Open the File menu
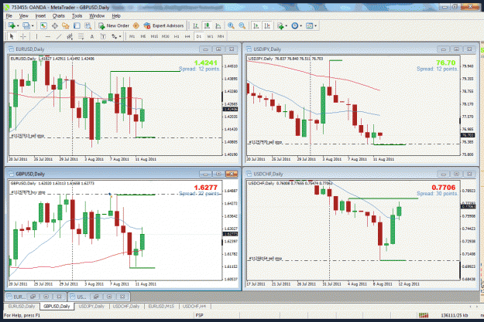Viewport: 484px width, 322px height. pos(9,16)
